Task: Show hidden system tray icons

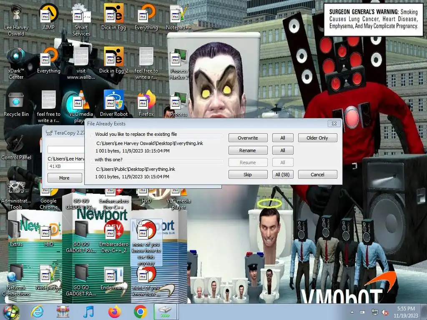Action: (352, 312)
